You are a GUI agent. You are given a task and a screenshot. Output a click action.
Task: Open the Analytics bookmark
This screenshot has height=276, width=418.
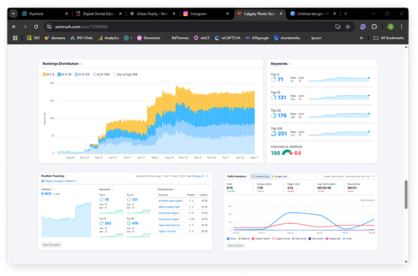109,38
